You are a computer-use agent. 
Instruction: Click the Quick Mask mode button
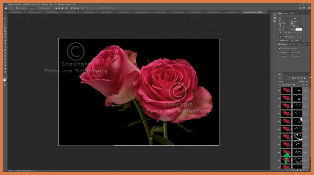coord(5,85)
